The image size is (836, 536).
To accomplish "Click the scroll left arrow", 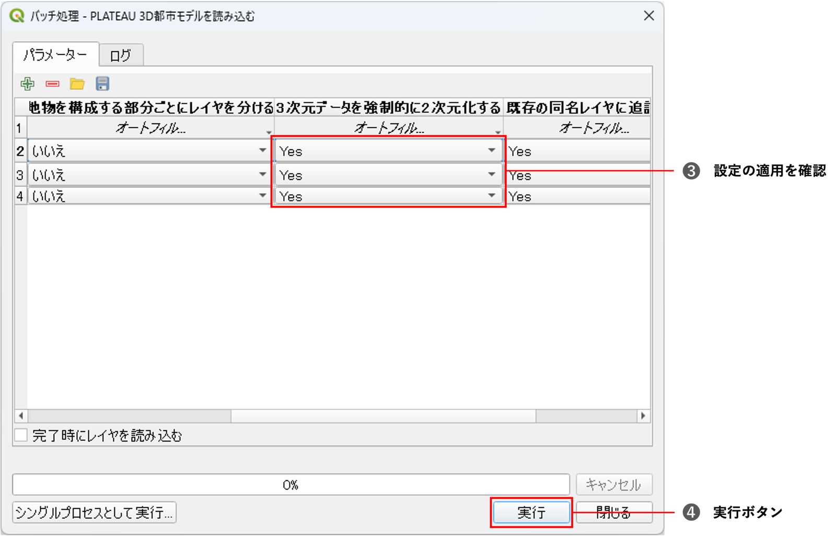I will click(21, 415).
